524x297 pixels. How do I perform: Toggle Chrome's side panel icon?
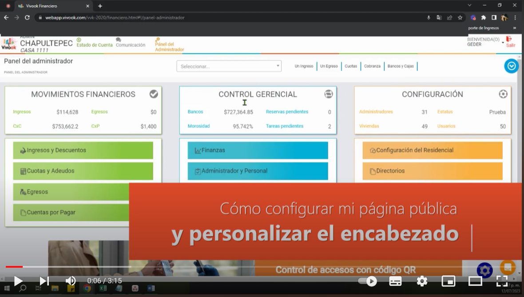coord(494,18)
